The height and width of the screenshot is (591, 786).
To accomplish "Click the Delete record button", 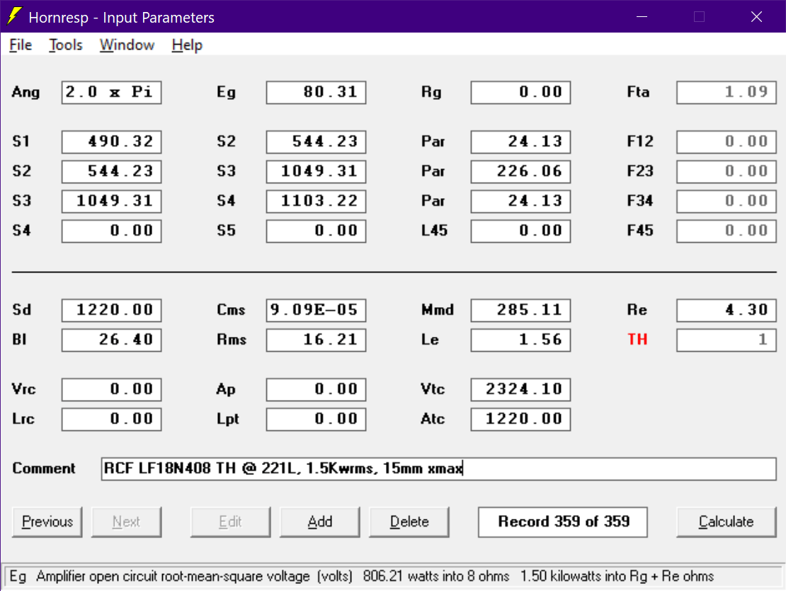I will [x=409, y=522].
